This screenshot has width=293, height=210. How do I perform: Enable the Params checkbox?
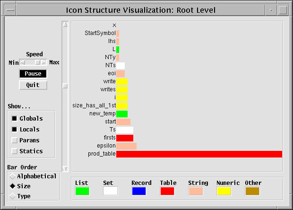click(x=15, y=140)
